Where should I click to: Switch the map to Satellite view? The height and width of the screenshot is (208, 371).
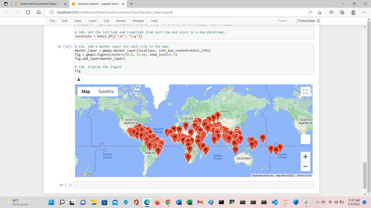tap(106, 91)
